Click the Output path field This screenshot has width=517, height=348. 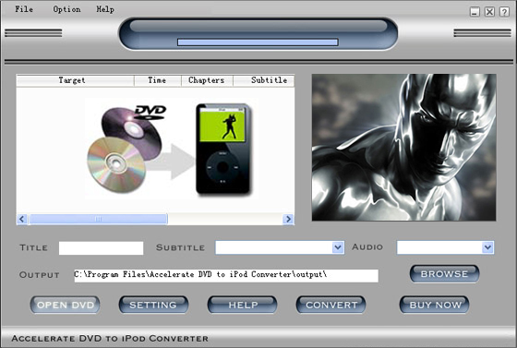(226, 275)
